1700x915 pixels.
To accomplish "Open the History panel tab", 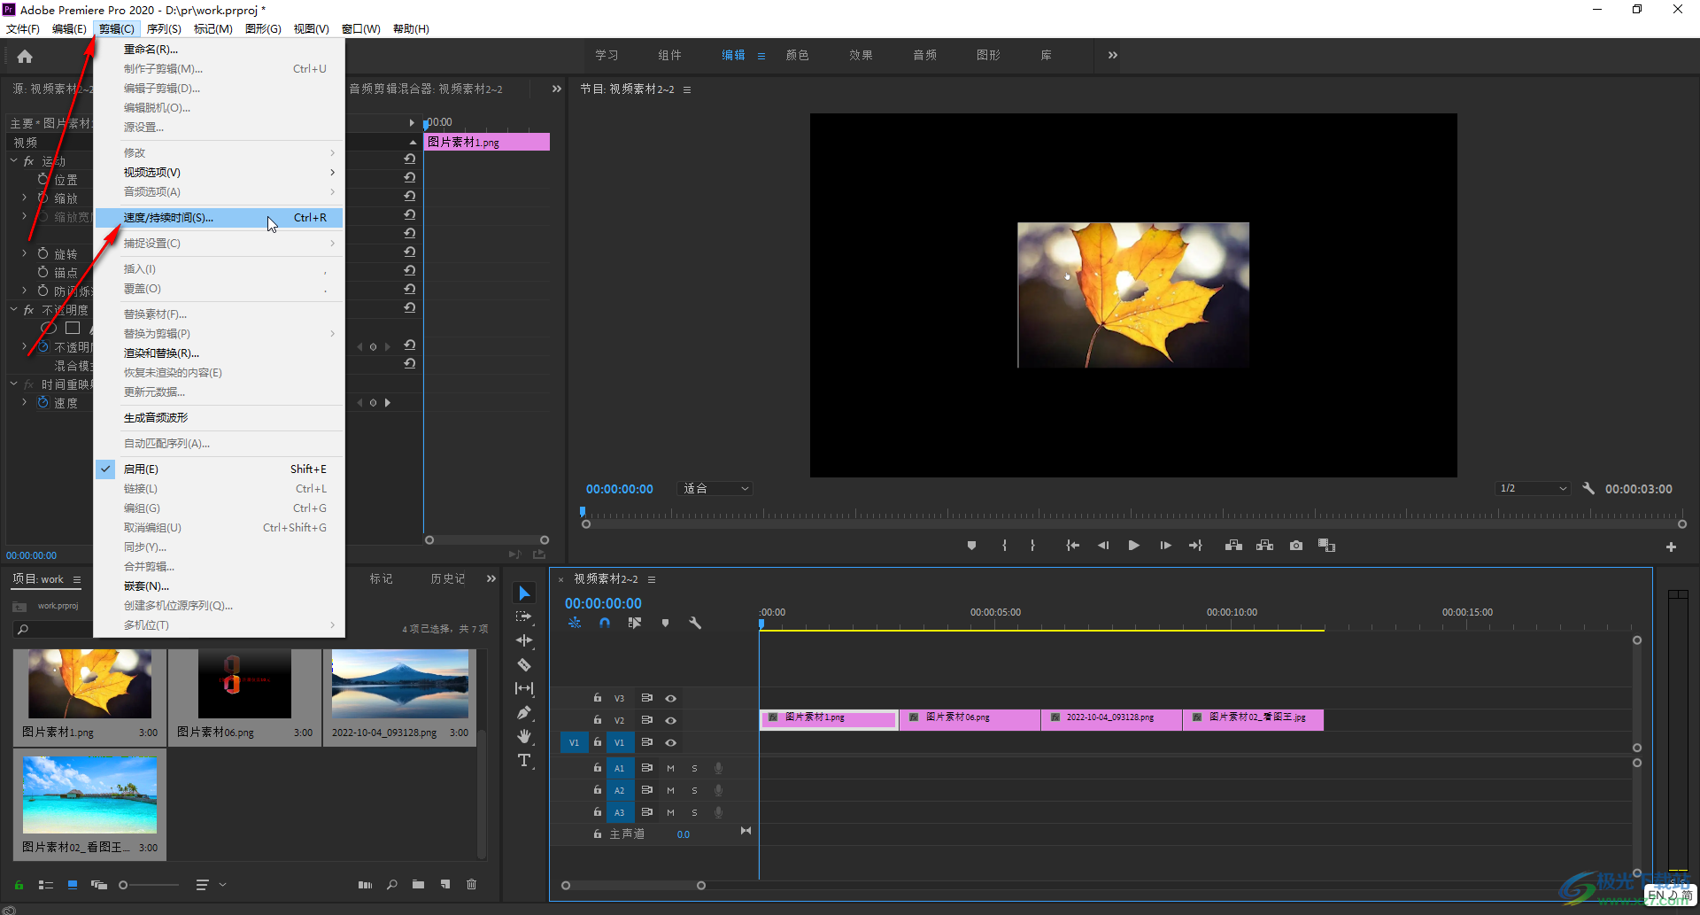I will [x=447, y=578].
